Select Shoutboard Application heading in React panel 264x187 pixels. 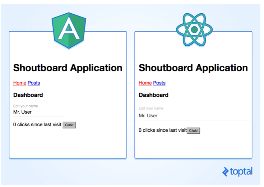[x=193, y=68]
